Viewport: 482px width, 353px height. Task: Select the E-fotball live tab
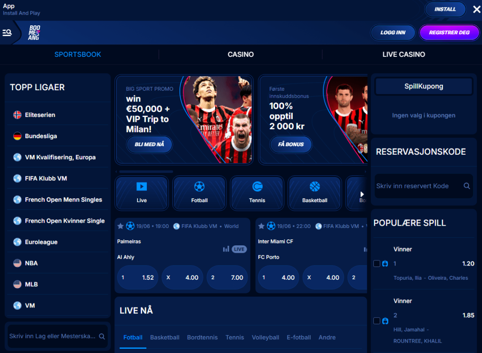(x=299, y=337)
